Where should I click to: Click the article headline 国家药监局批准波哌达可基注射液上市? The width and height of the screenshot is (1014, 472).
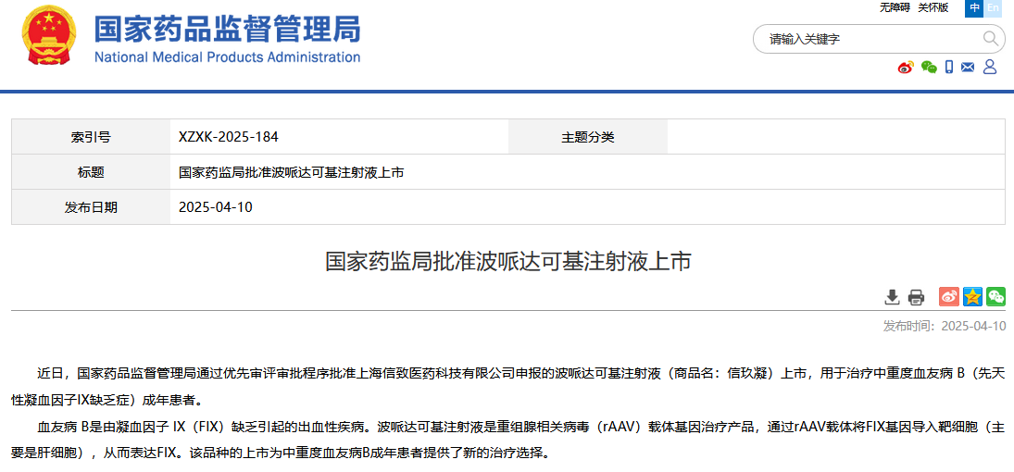tap(507, 261)
